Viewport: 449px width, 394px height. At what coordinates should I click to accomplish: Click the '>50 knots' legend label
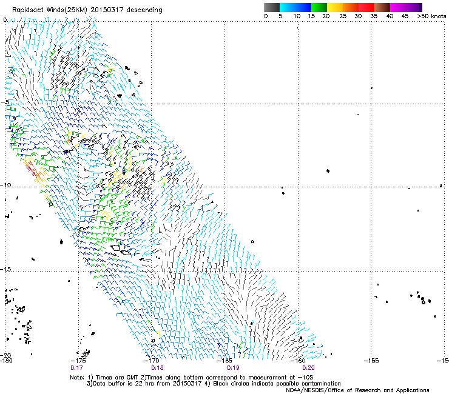tap(431, 16)
